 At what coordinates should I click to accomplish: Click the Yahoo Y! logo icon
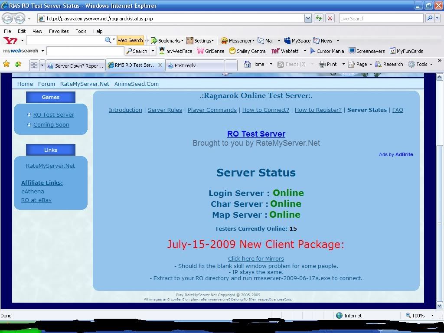pyautogui.click(x=10, y=40)
